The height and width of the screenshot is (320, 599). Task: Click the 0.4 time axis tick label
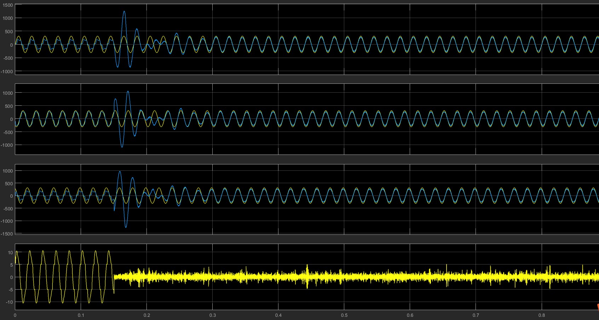coord(278,315)
